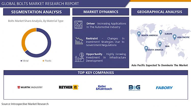Click the Top Key Companies header bar
Screen dimensions: 191x107
96,73
